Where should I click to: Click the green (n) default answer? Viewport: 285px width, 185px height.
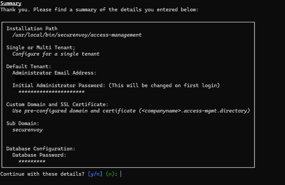pyautogui.click(x=110, y=174)
